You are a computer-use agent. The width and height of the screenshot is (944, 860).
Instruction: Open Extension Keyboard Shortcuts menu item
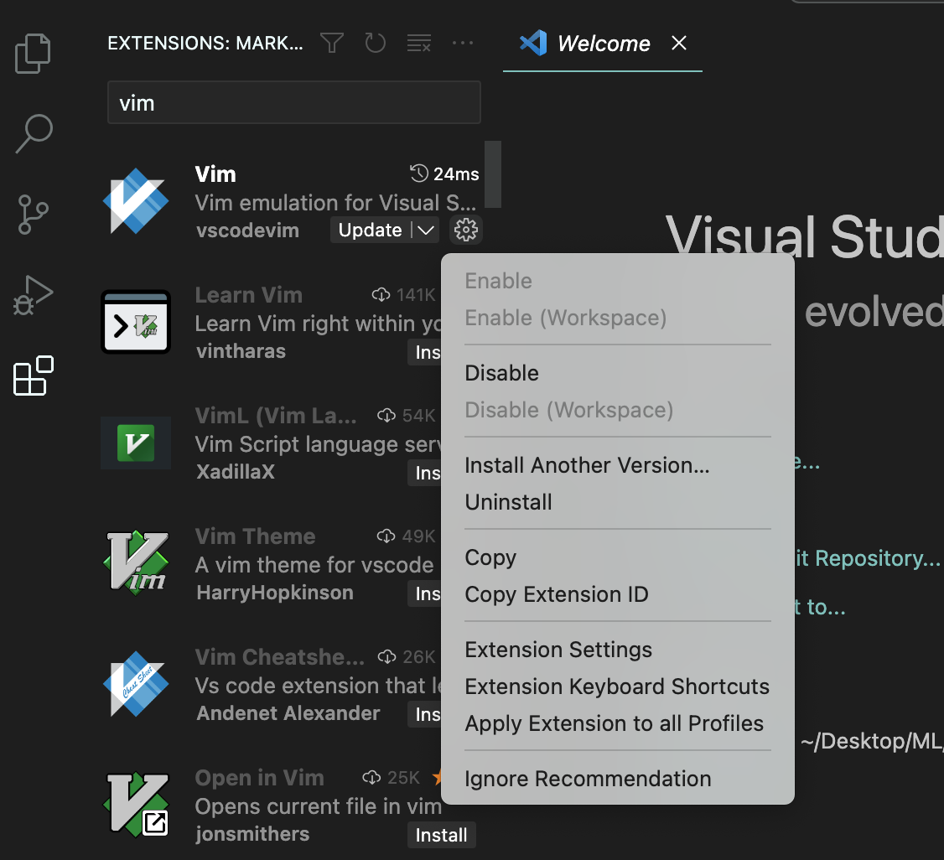coord(618,686)
